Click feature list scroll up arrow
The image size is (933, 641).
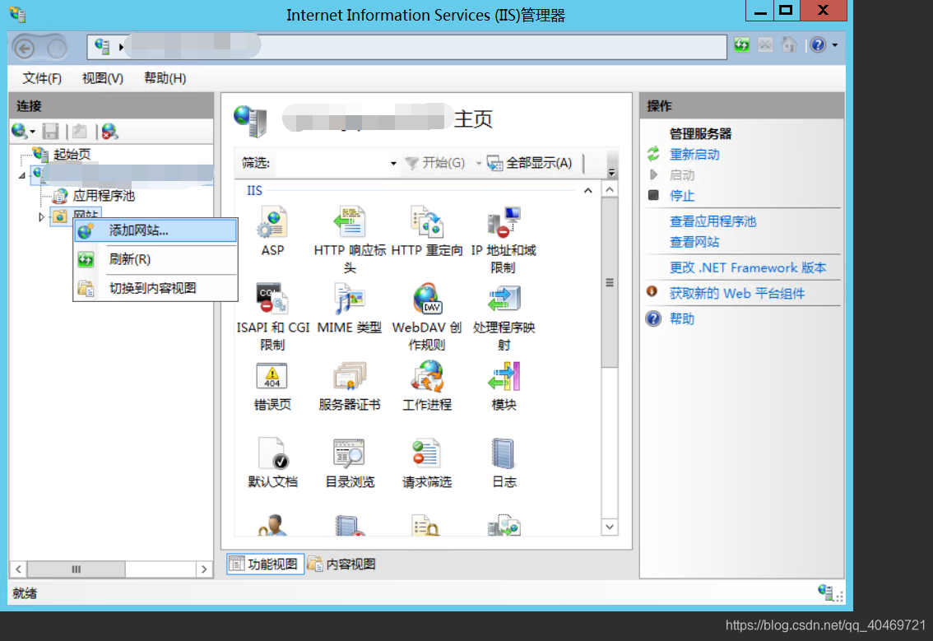[x=610, y=190]
